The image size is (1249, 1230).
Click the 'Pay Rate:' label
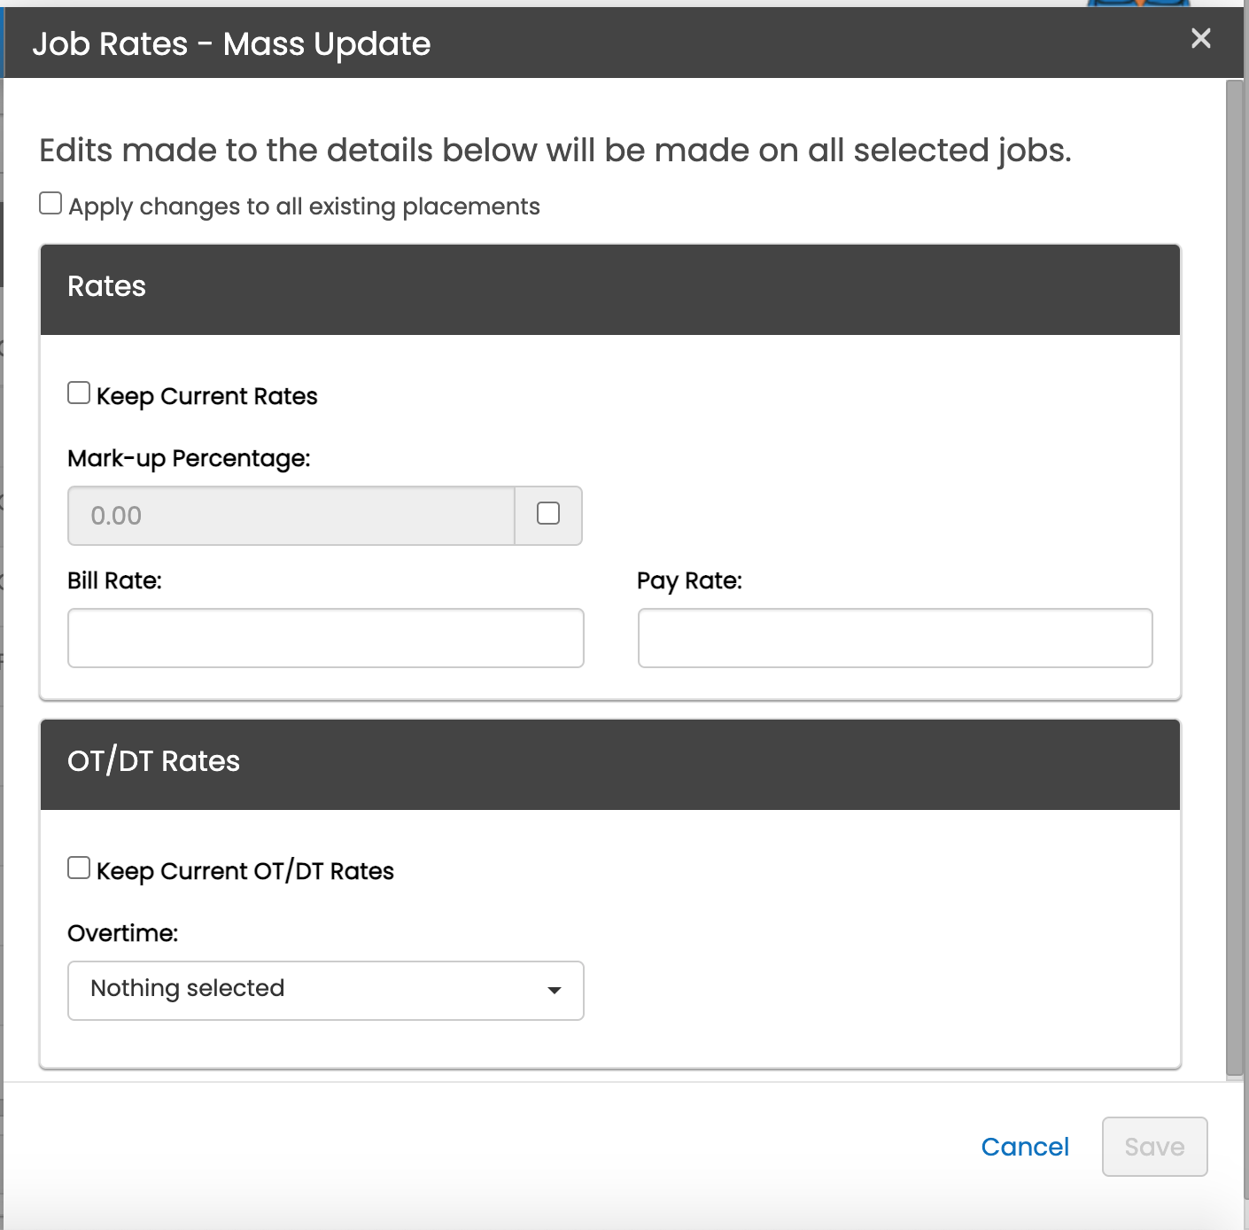pos(689,580)
